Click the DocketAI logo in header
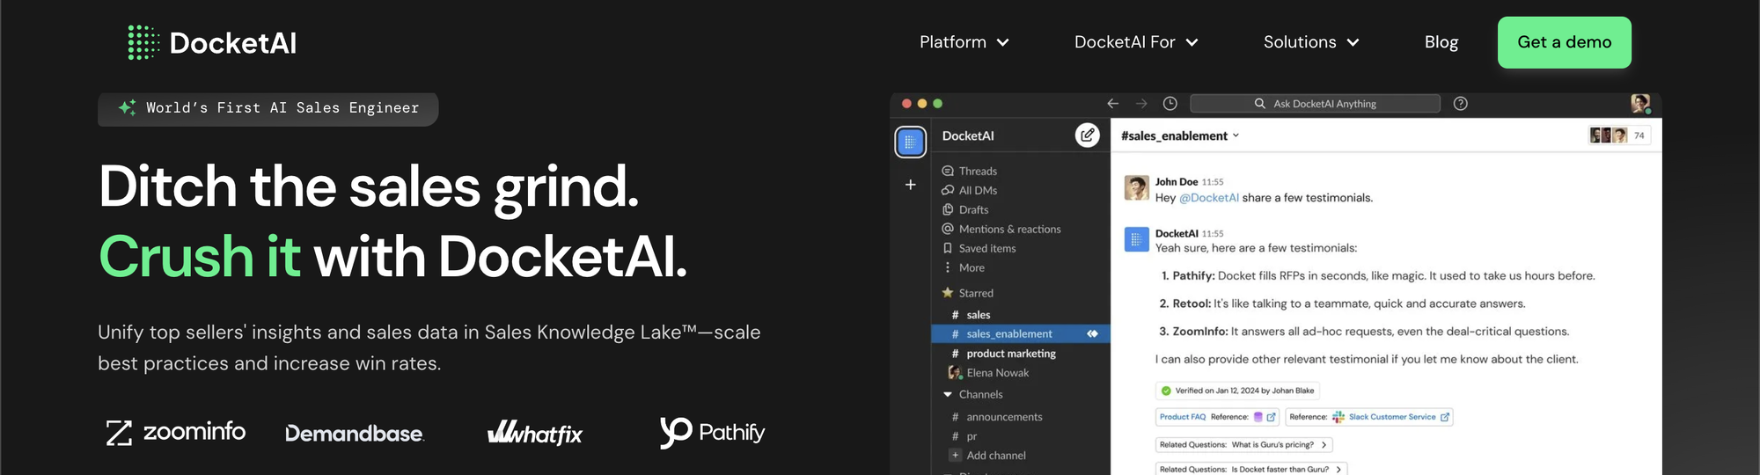The height and width of the screenshot is (475, 1760). coord(212,42)
